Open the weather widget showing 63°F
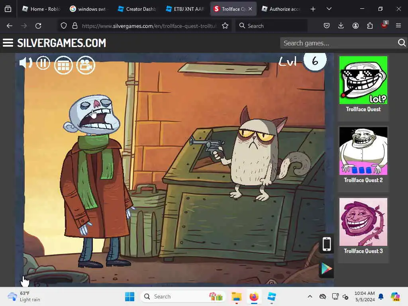408x306 pixels. click(x=24, y=296)
